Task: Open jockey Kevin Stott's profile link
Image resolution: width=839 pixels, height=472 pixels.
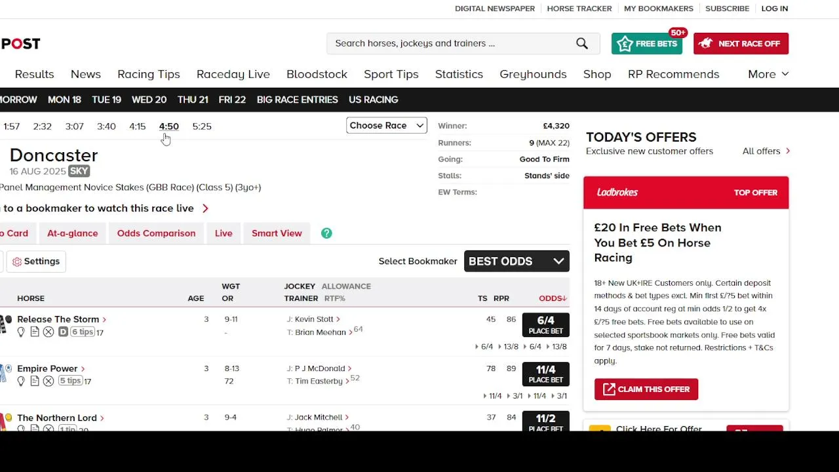Action: pos(317,319)
